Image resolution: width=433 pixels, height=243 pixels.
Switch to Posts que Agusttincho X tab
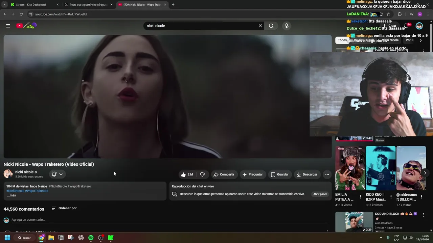(88, 5)
